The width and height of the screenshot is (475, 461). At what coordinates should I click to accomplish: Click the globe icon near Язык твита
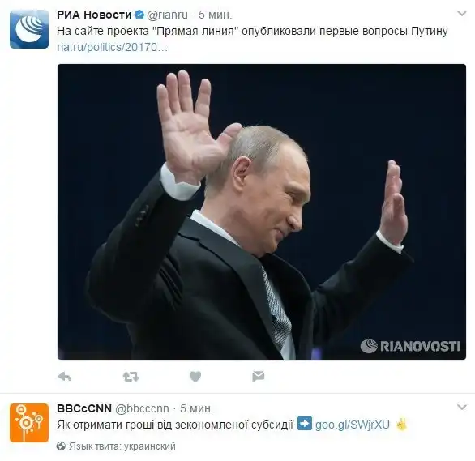click(x=61, y=446)
